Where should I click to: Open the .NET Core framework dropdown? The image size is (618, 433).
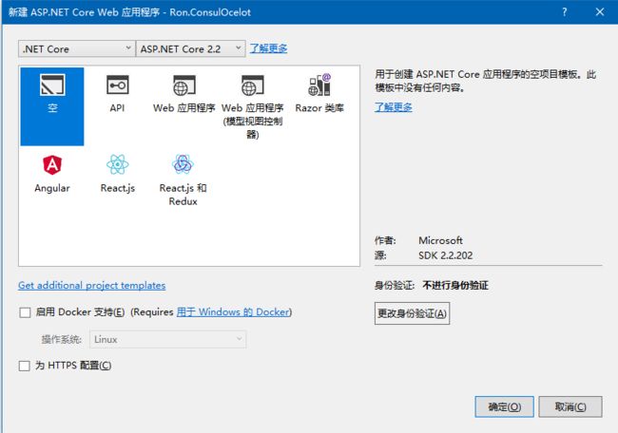click(77, 48)
